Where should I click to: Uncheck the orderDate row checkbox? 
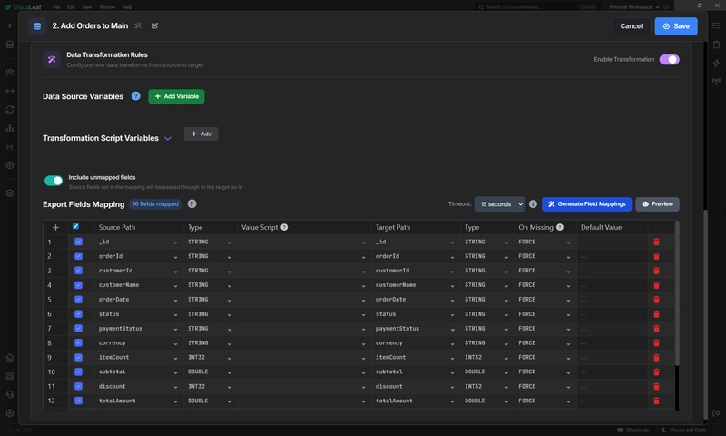click(78, 300)
